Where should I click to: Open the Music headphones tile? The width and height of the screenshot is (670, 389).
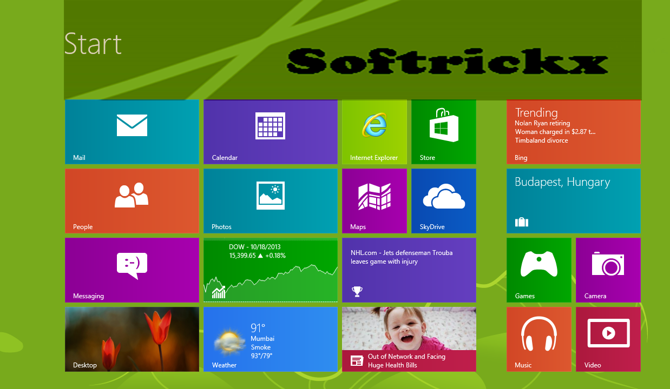(539, 339)
